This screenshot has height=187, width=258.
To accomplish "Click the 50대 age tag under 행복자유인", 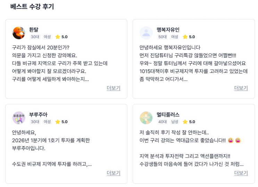I will [x=162, y=37].
